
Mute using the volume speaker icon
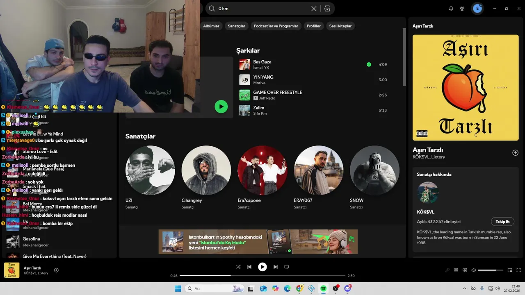pyautogui.click(x=474, y=270)
